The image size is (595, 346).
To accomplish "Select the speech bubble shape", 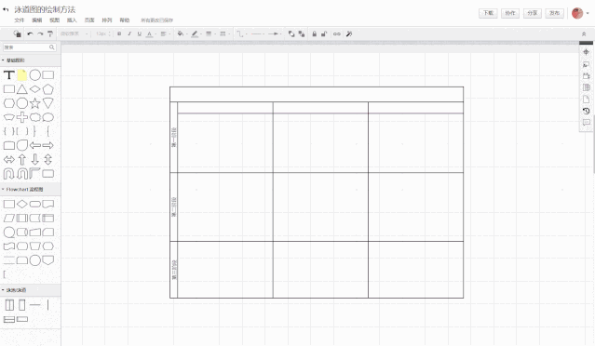I will 47,117.
